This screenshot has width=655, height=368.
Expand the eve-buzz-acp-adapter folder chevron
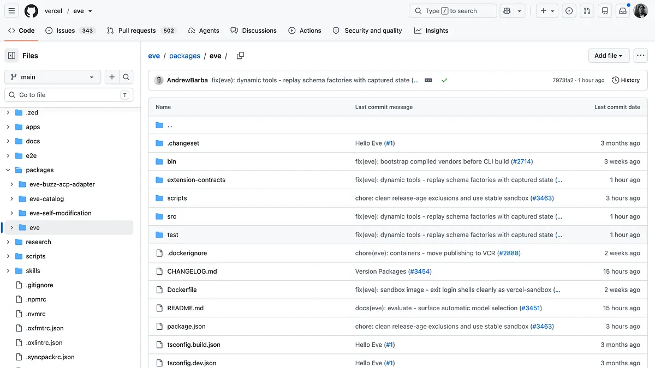point(12,184)
